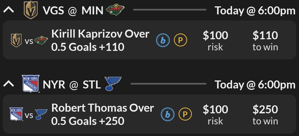Click the blue 'b' sportsbook icon for Thomas
Viewport: 299px width, 136px height.
[x=167, y=114]
